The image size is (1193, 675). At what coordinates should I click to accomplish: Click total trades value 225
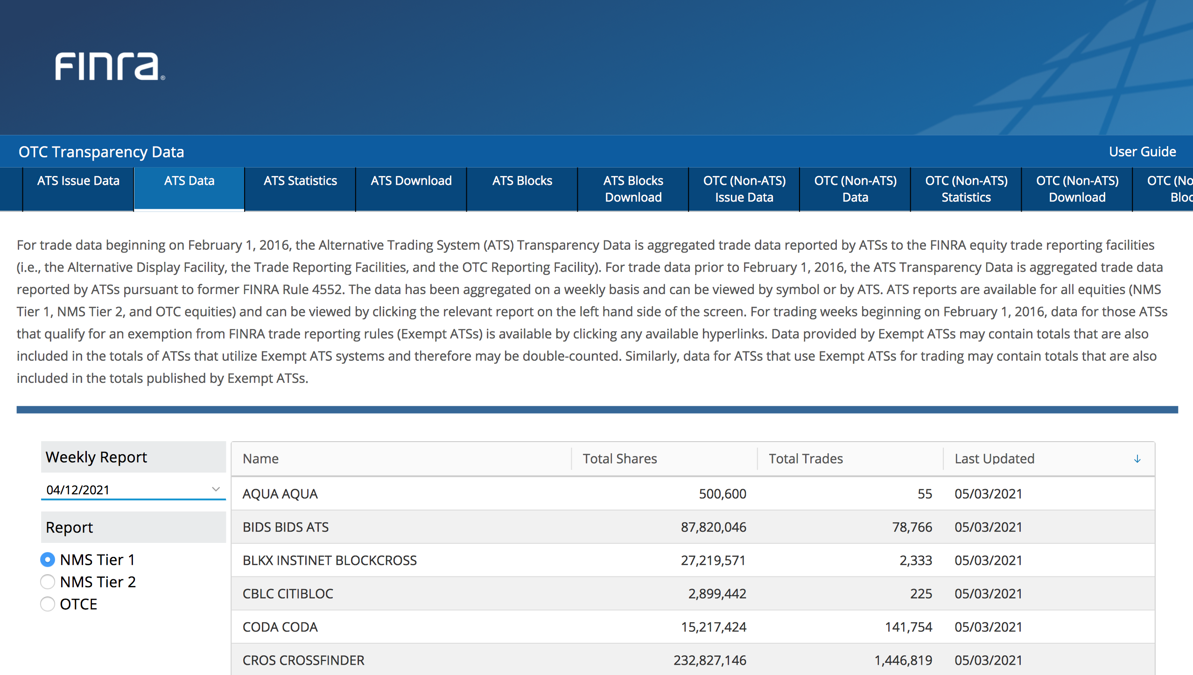click(921, 594)
